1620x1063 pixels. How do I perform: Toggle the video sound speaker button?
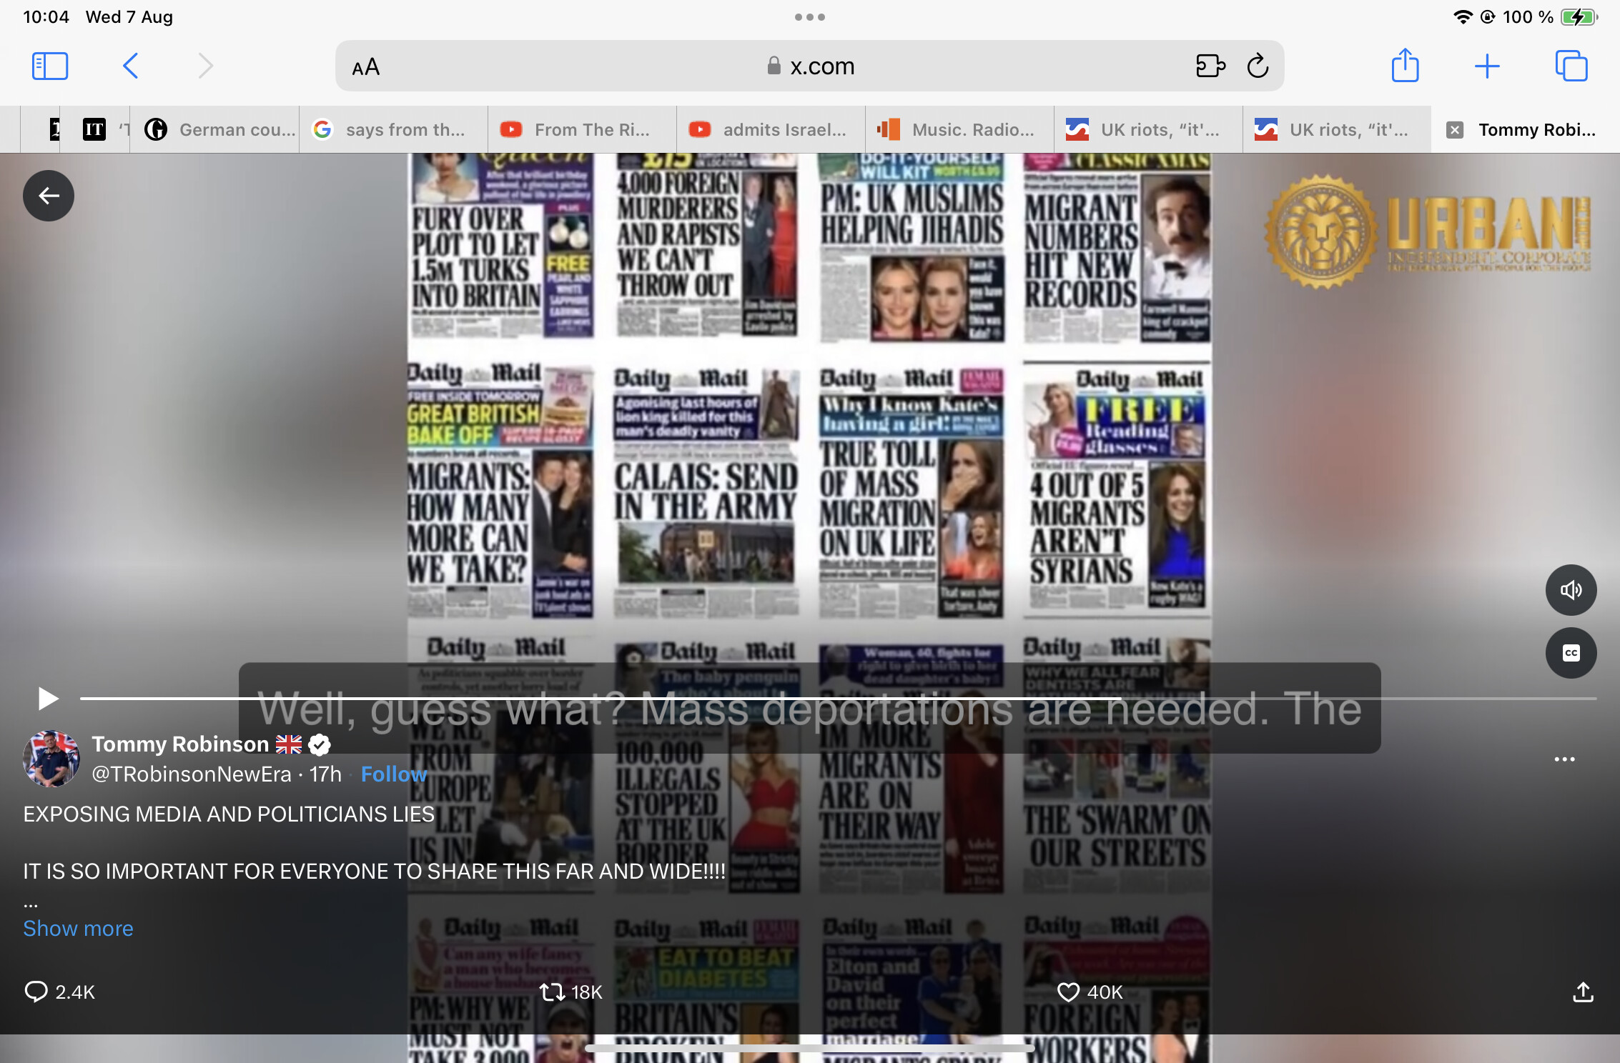coord(1571,590)
